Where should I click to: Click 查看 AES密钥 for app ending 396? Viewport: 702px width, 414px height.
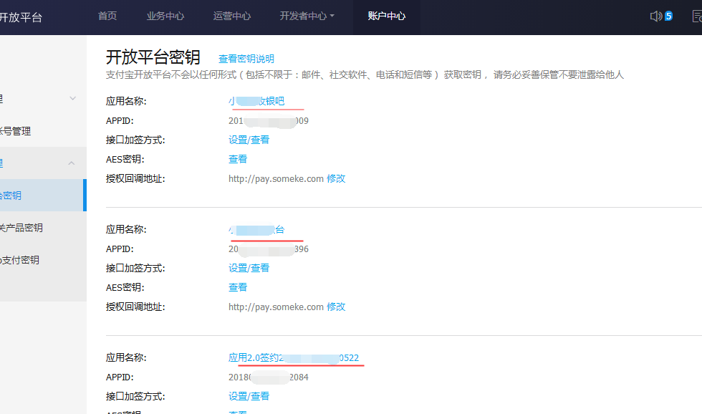[x=238, y=287]
